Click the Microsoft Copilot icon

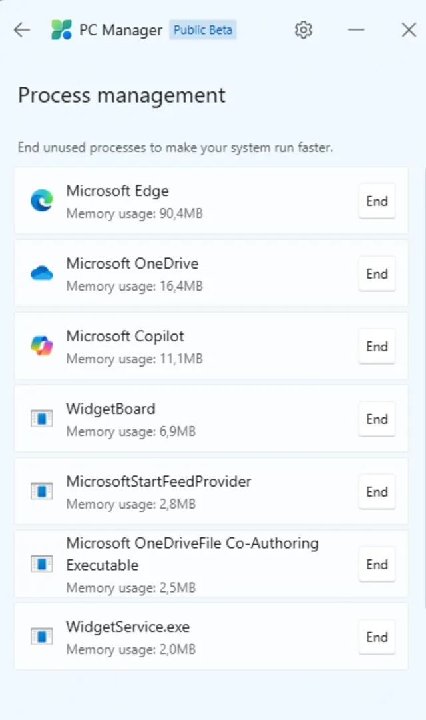point(41,347)
